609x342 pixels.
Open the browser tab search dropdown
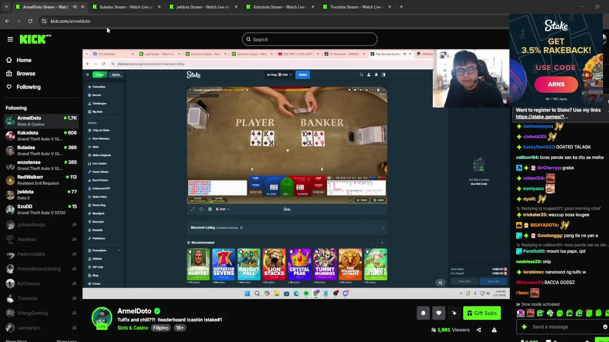coord(6,7)
